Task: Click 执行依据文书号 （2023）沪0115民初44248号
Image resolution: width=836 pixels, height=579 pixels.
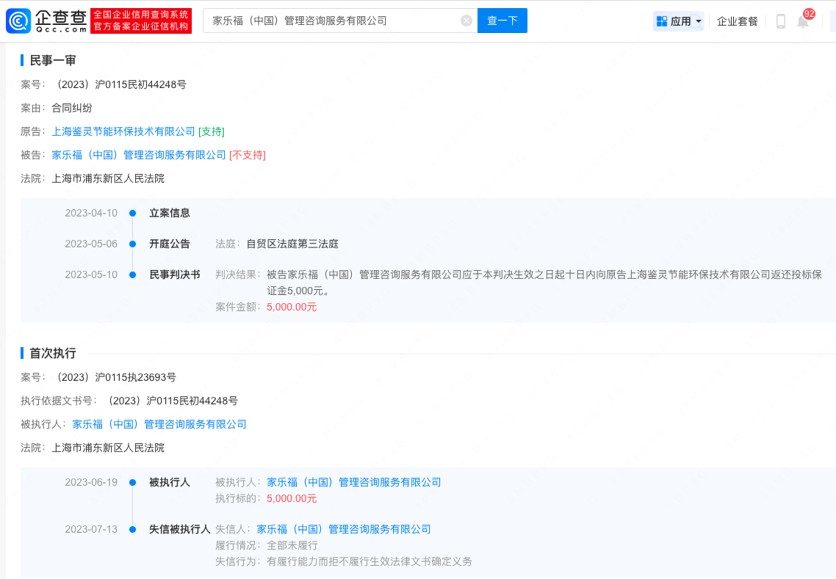Action: pyautogui.click(x=170, y=401)
